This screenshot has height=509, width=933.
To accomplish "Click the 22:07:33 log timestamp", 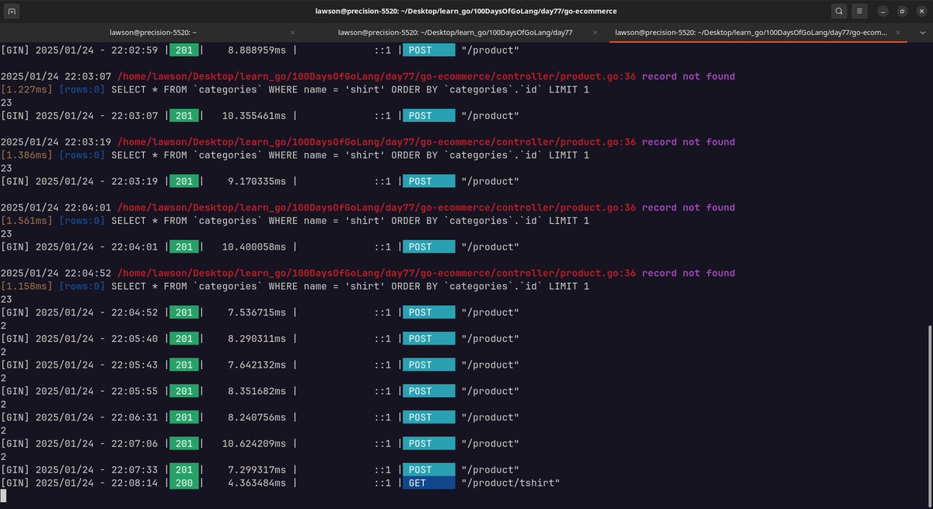I will click(135, 469).
